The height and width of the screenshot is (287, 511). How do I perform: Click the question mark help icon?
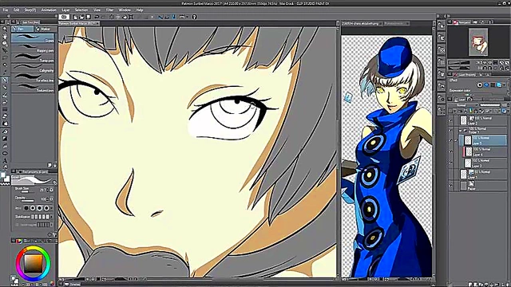coord(194,17)
